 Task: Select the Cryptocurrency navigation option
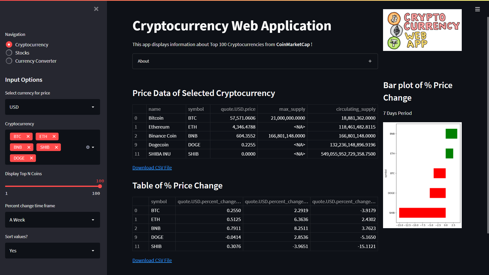(x=9, y=44)
